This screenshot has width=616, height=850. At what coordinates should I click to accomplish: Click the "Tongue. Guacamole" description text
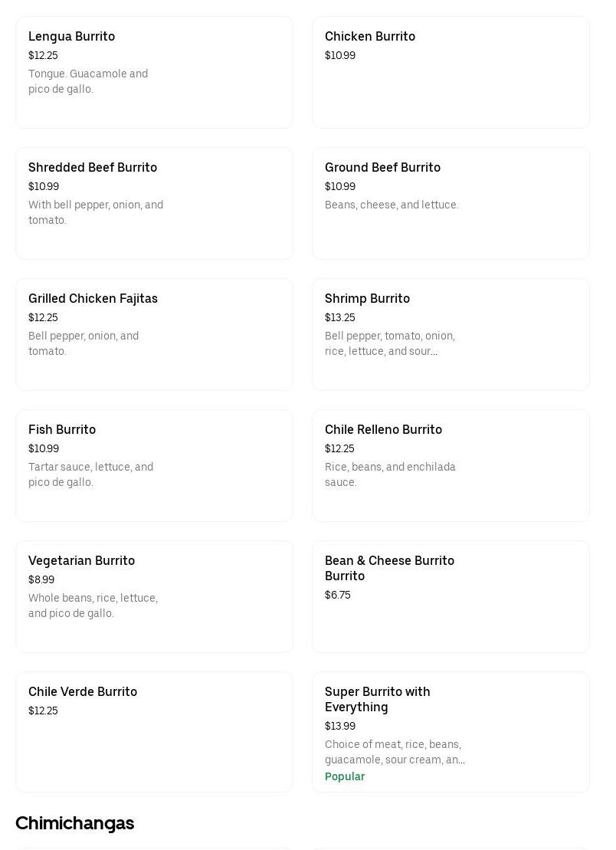tap(88, 81)
